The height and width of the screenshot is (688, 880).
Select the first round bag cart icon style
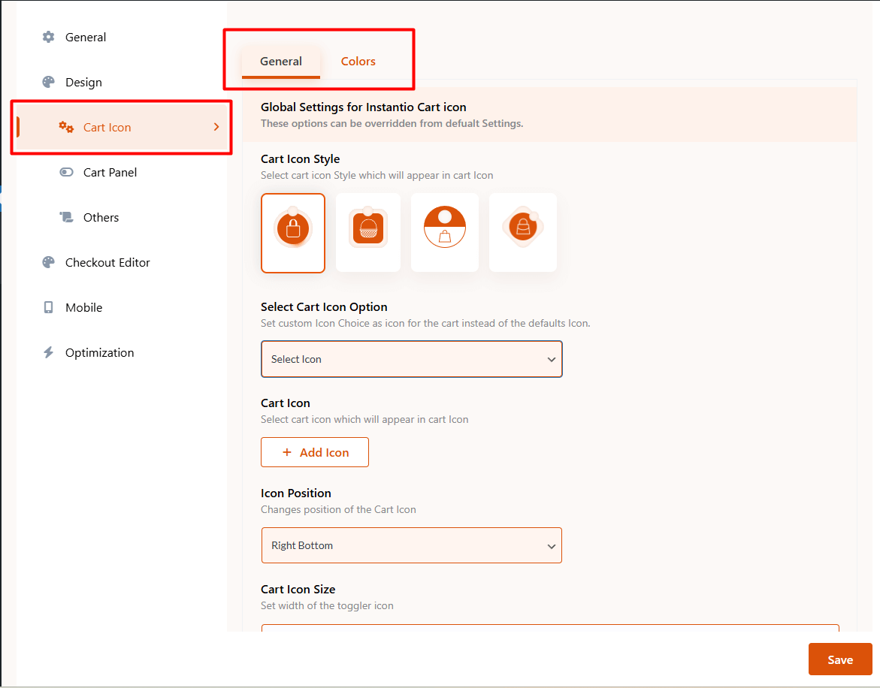point(293,233)
